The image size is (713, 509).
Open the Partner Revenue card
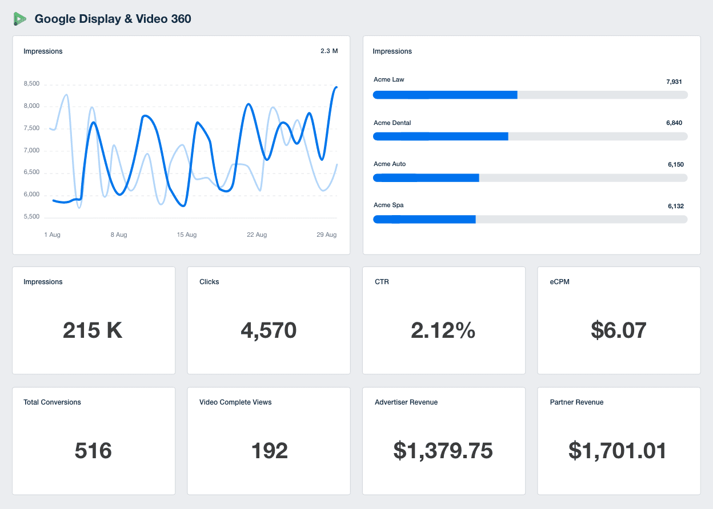click(619, 441)
